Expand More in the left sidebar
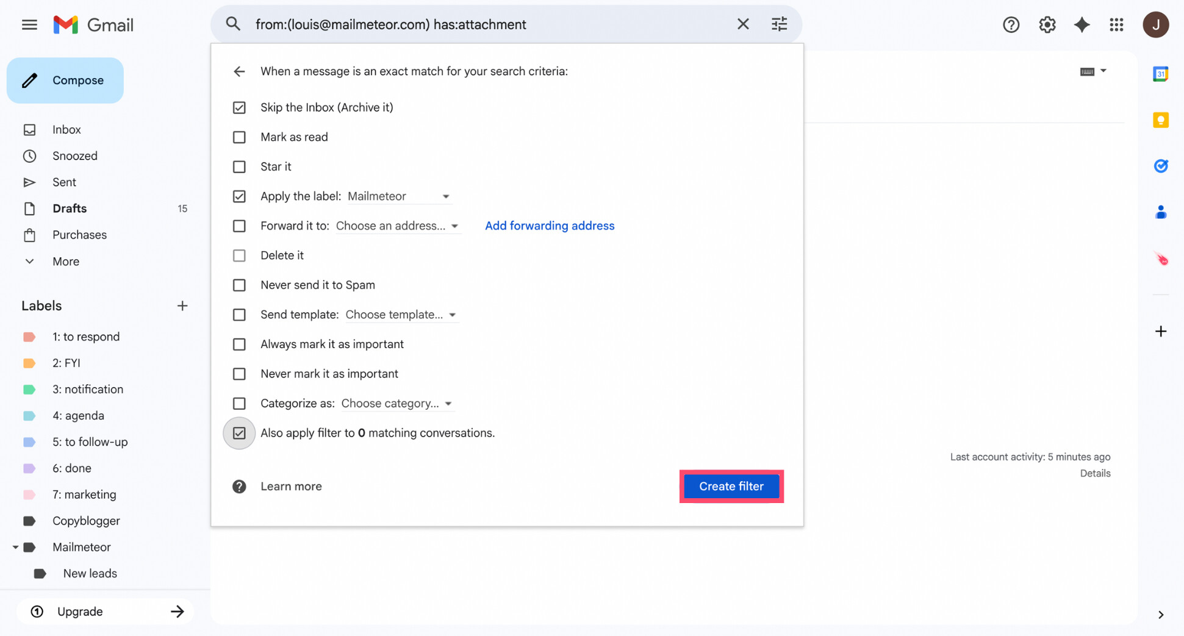The image size is (1184, 636). pyautogui.click(x=29, y=261)
